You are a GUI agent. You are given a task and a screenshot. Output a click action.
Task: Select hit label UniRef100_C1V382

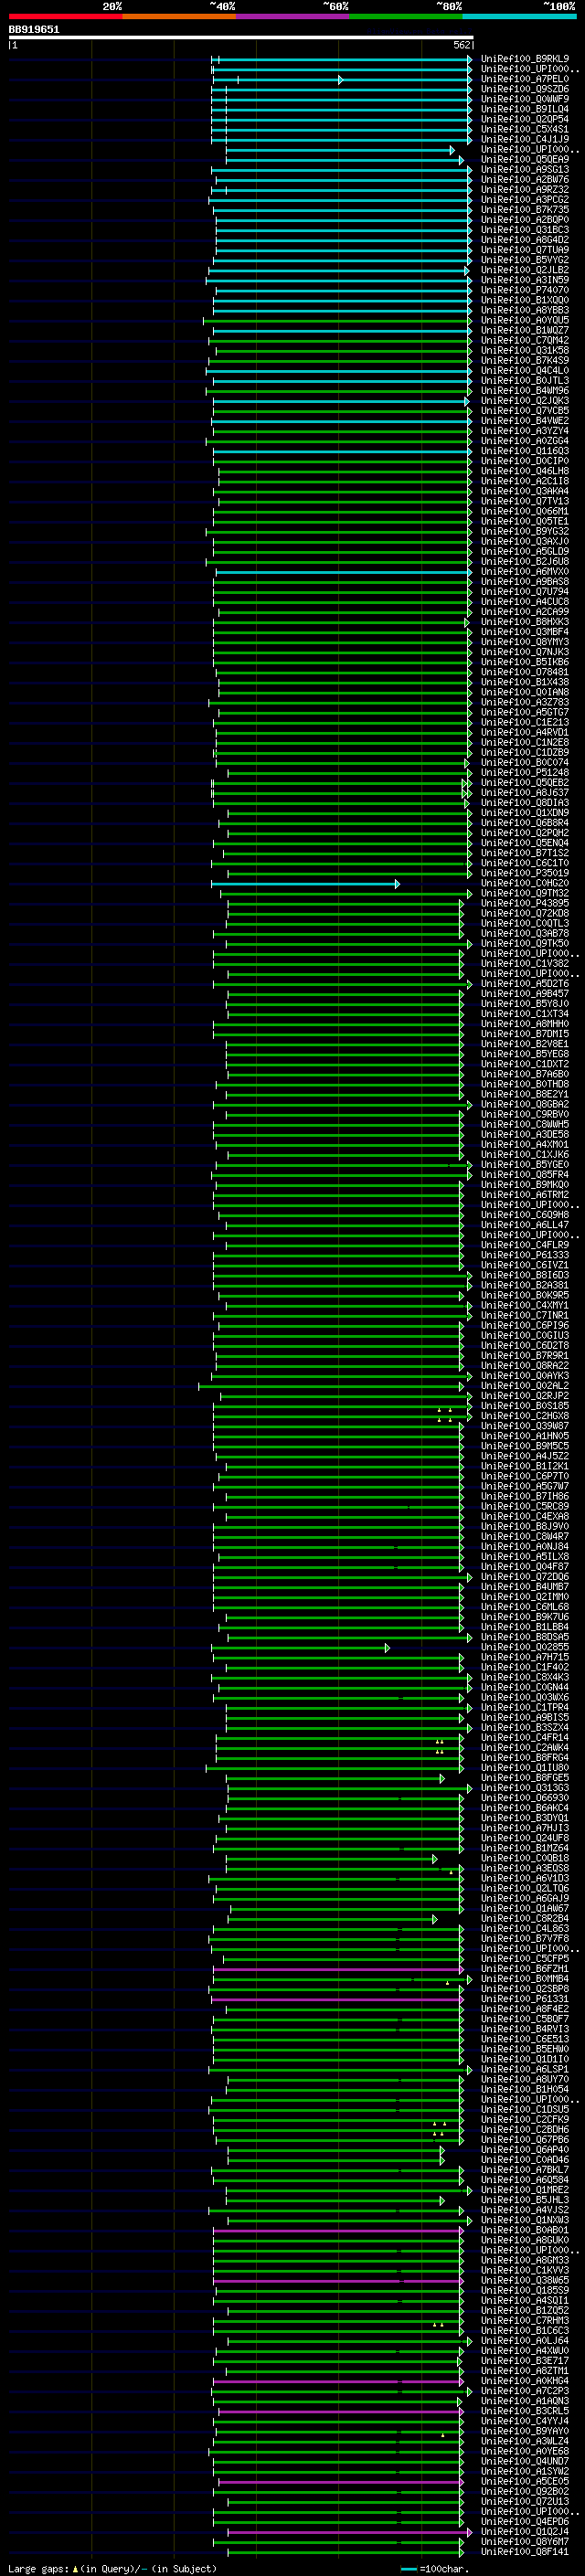pyautogui.click(x=525, y=964)
